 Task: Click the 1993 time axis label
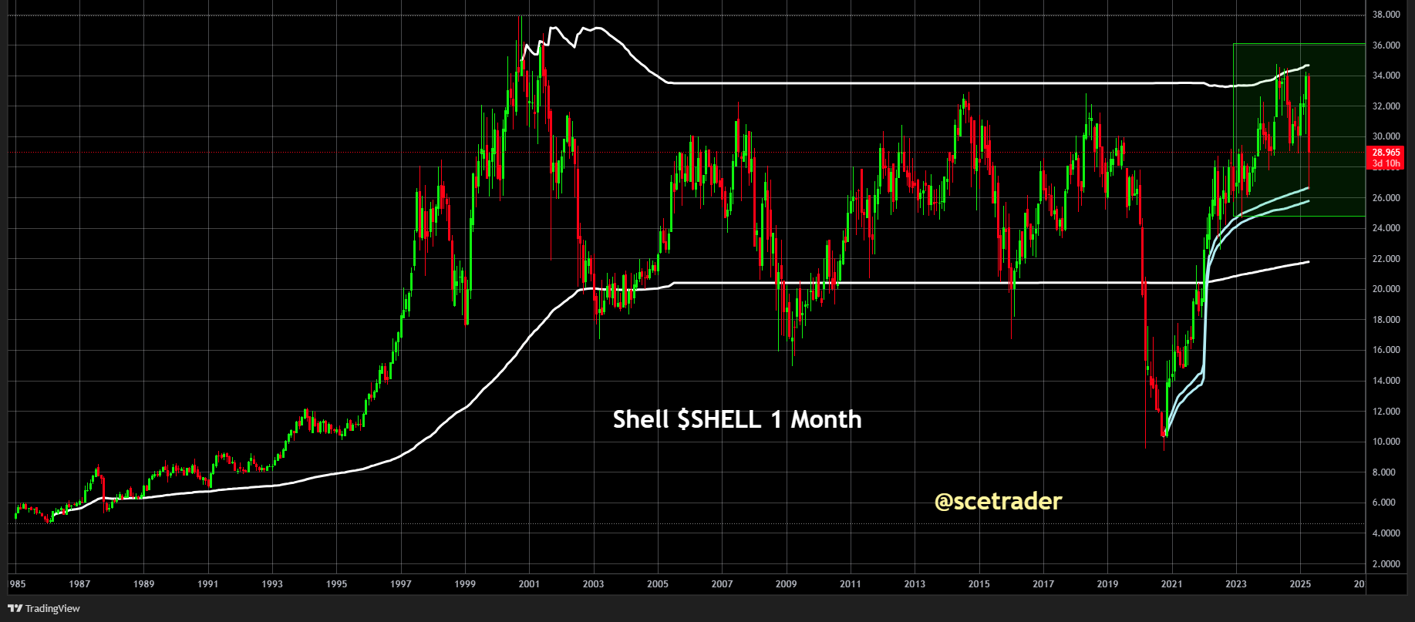click(272, 584)
